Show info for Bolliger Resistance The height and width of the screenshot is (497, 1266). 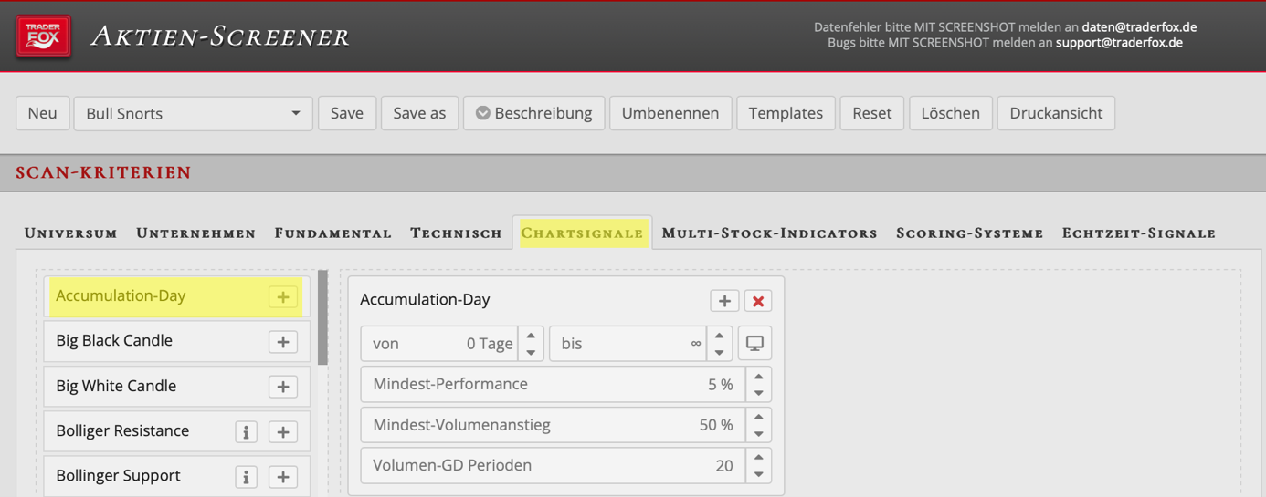click(x=246, y=431)
